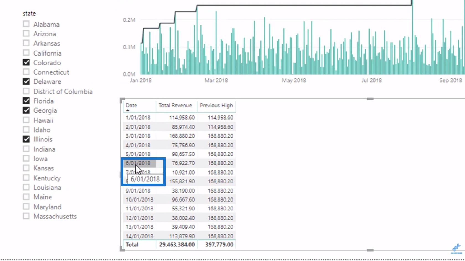The height and width of the screenshot is (261, 465).
Task: Click the state slicer header
Action: click(29, 14)
